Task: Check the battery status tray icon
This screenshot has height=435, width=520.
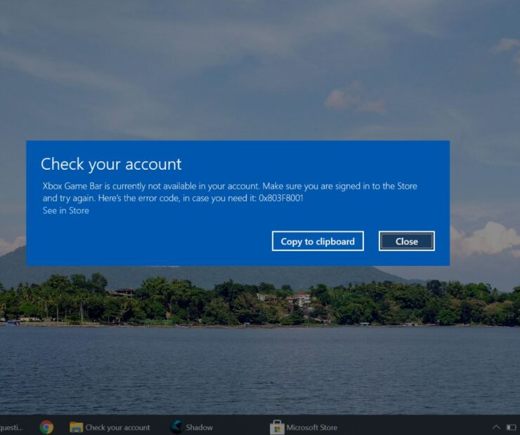Action: (x=512, y=427)
